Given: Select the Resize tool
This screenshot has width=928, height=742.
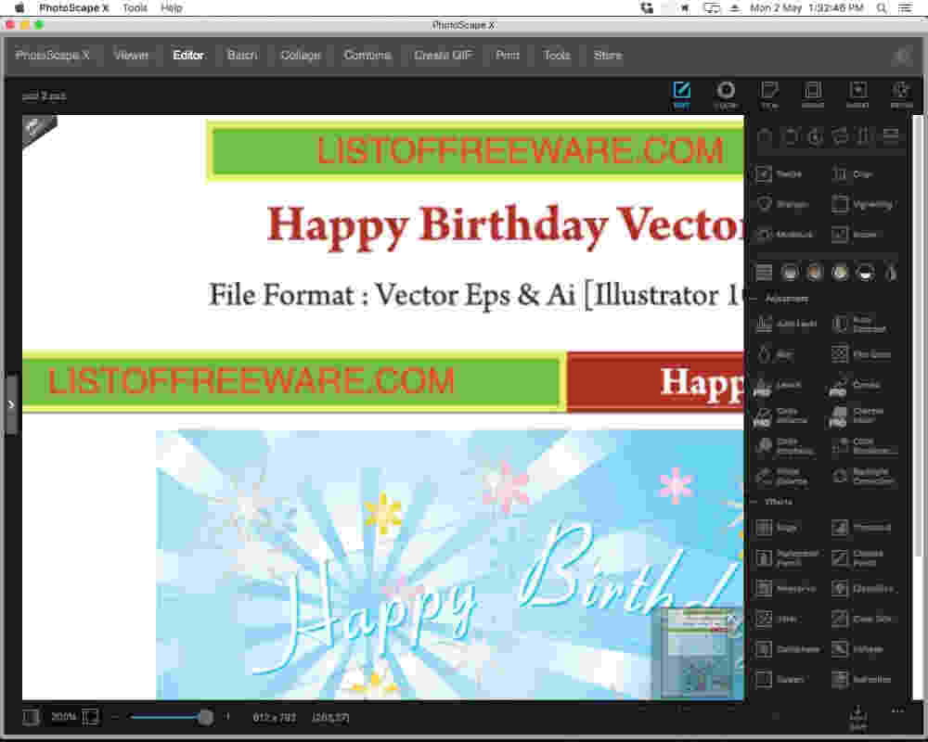Looking at the screenshot, I should [779, 174].
